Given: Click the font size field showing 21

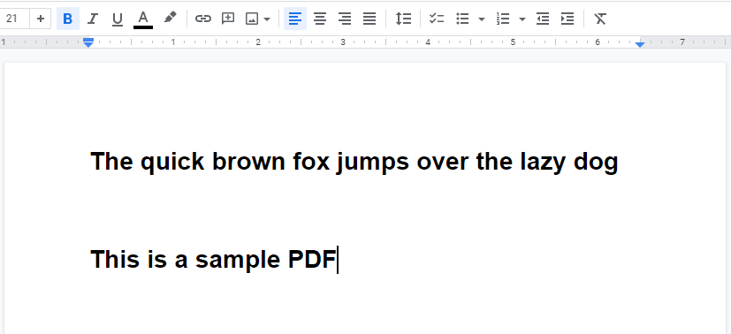Looking at the screenshot, I should point(14,19).
